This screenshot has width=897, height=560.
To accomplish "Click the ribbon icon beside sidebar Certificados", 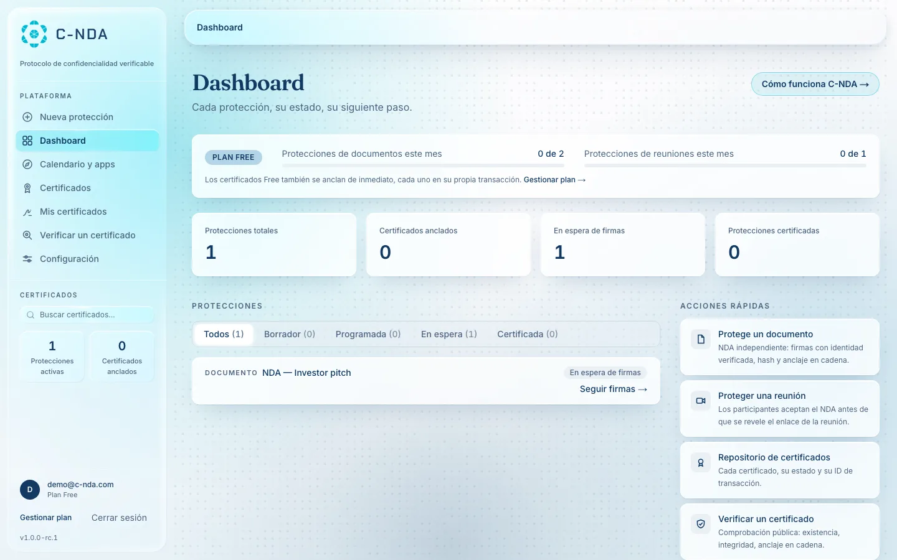I will point(27,188).
